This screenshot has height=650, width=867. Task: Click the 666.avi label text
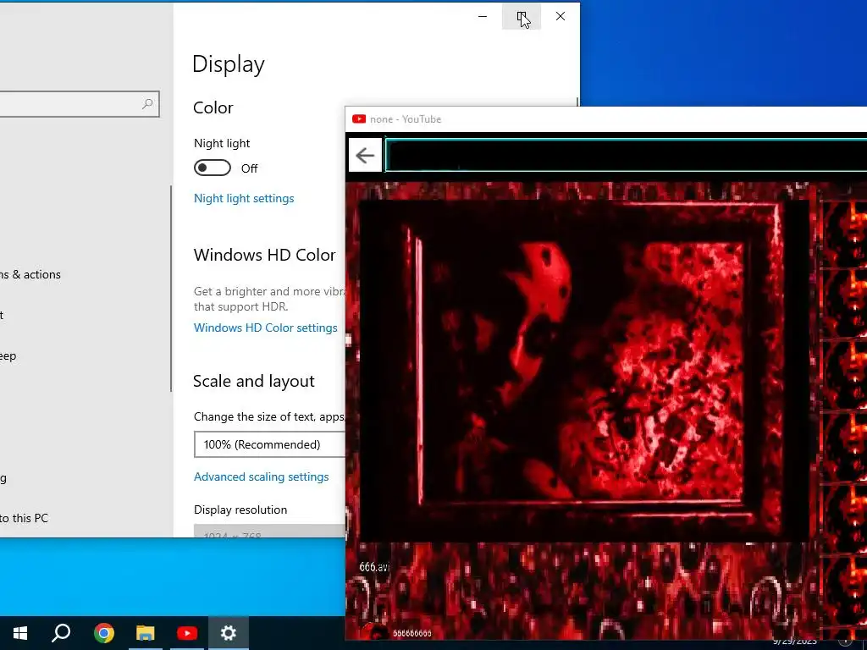(374, 566)
